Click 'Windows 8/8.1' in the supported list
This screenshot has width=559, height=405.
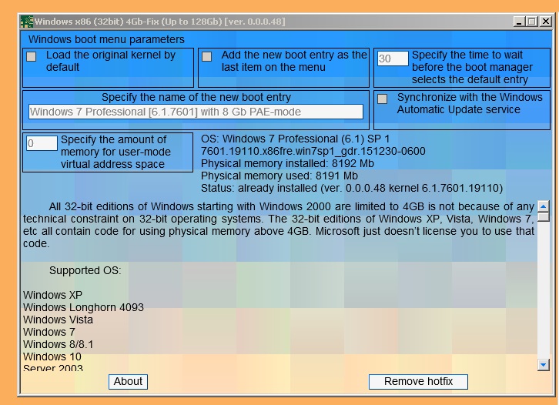[x=58, y=344]
